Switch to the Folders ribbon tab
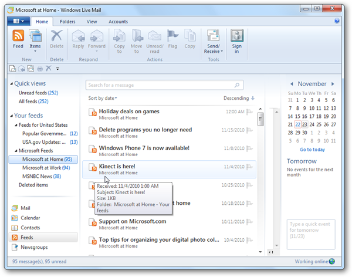The image size is (352, 277). tap(67, 21)
